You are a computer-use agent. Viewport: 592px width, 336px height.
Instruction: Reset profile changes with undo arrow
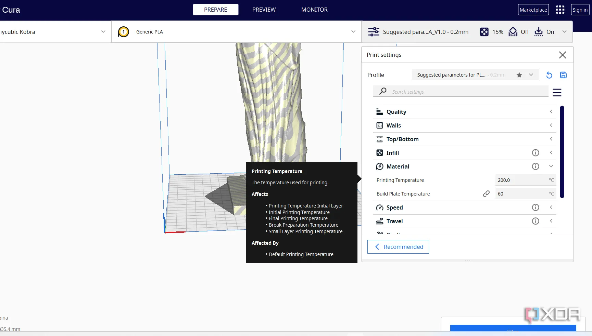[549, 75]
